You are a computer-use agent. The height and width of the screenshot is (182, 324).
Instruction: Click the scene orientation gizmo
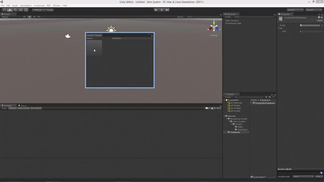tap(214, 27)
